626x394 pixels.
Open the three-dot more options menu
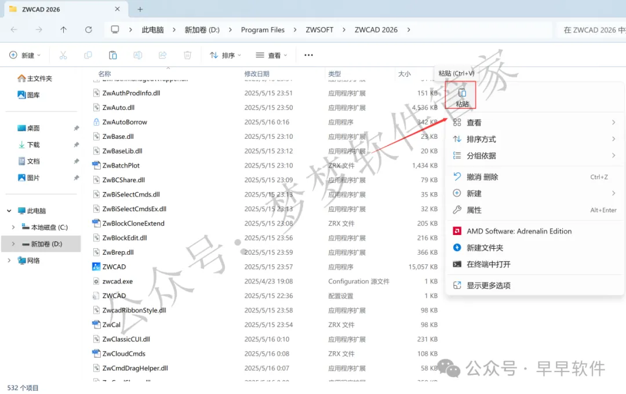308,56
